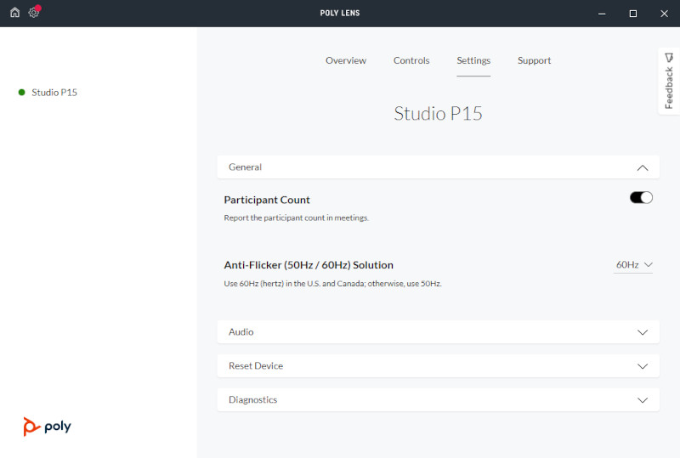680x458 pixels.
Task: Minimize the Poly Lens window
Action: point(602,14)
